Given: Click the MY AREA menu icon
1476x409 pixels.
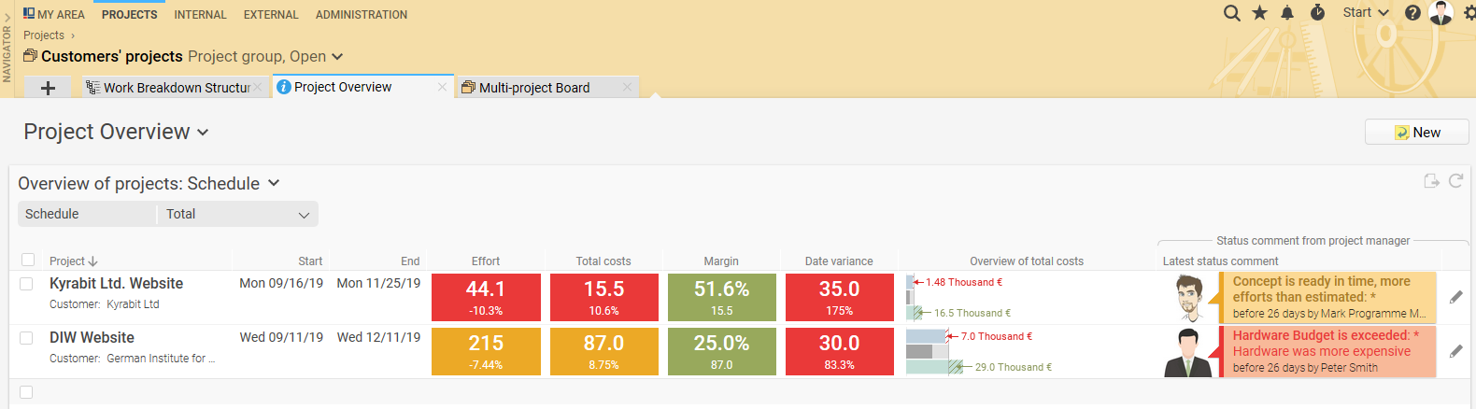Looking at the screenshot, I should click(x=29, y=14).
